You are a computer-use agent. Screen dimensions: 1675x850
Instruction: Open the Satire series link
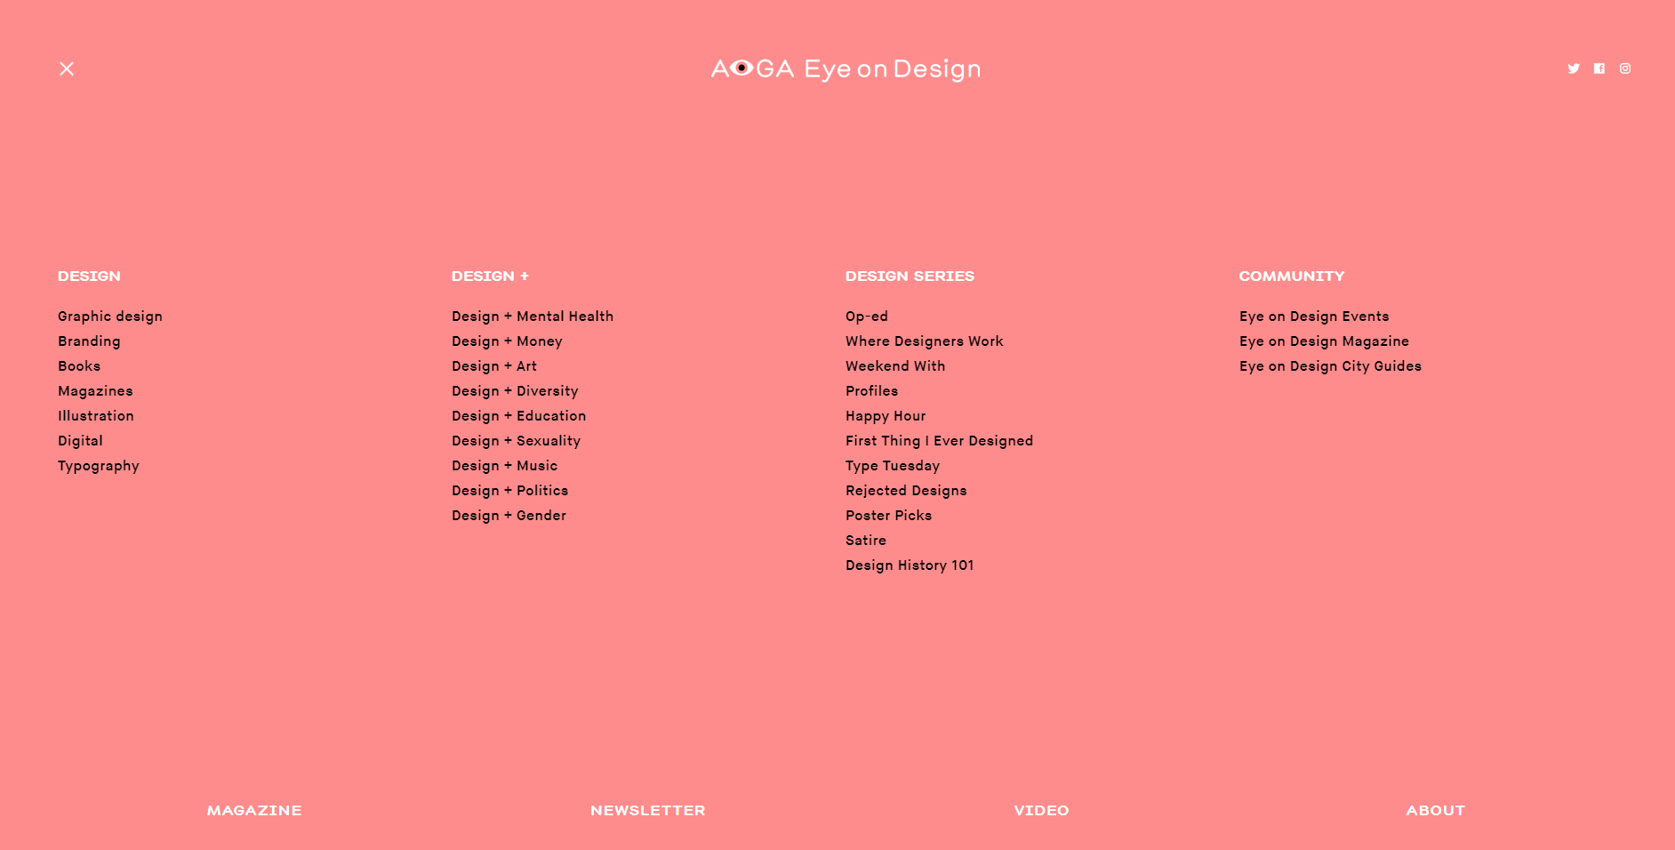866,541
